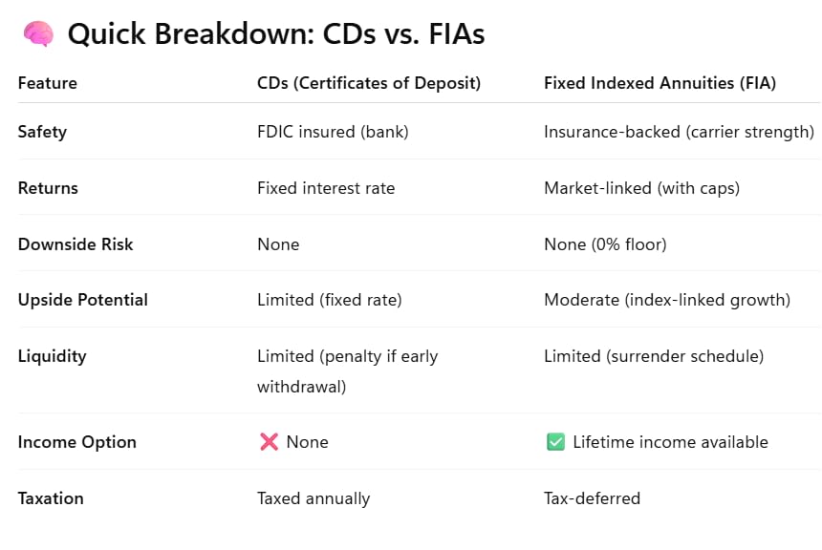Click the Insurance-backed (carrier strength) cell
Viewport: 822px width, 550px height.
tap(679, 132)
